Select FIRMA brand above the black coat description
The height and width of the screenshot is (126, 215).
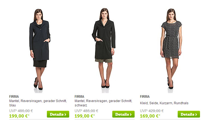pos(79,97)
